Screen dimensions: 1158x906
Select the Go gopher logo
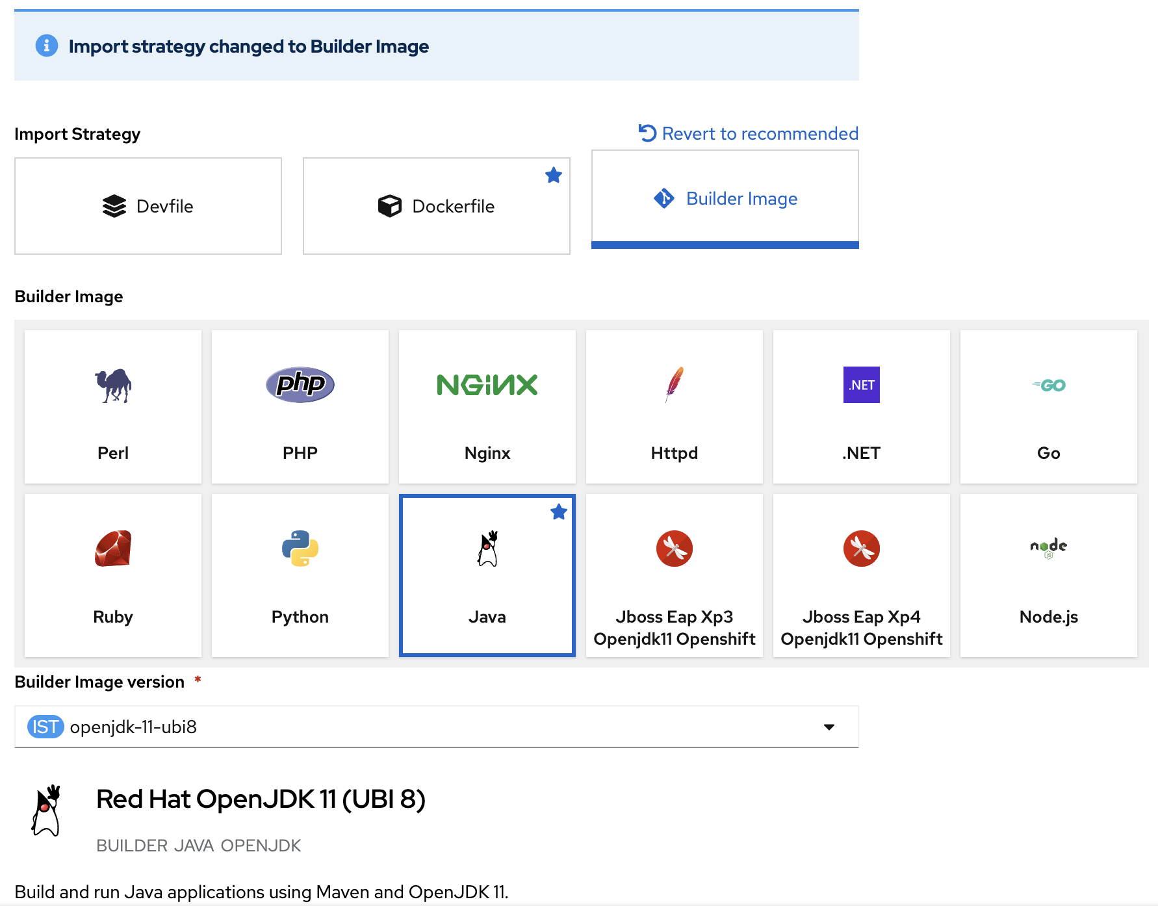tap(1048, 385)
